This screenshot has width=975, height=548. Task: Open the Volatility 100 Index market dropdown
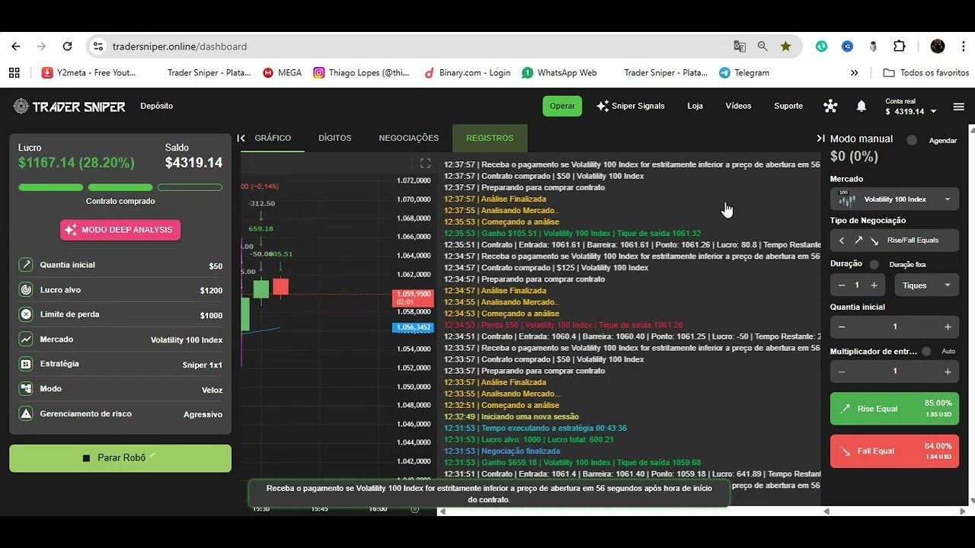[x=894, y=199]
